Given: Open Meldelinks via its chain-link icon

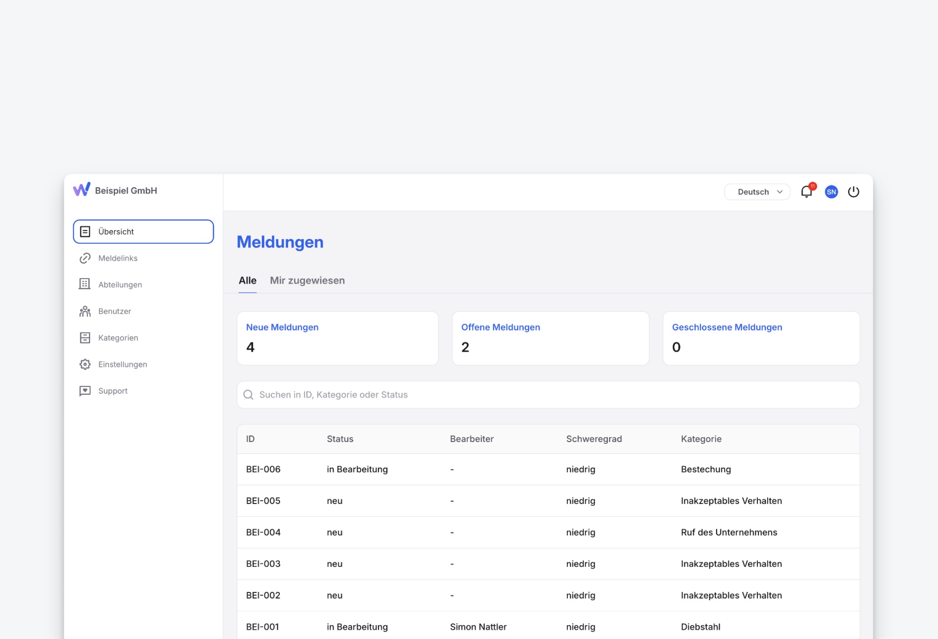Looking at the screenshot, I should (85, 258).
